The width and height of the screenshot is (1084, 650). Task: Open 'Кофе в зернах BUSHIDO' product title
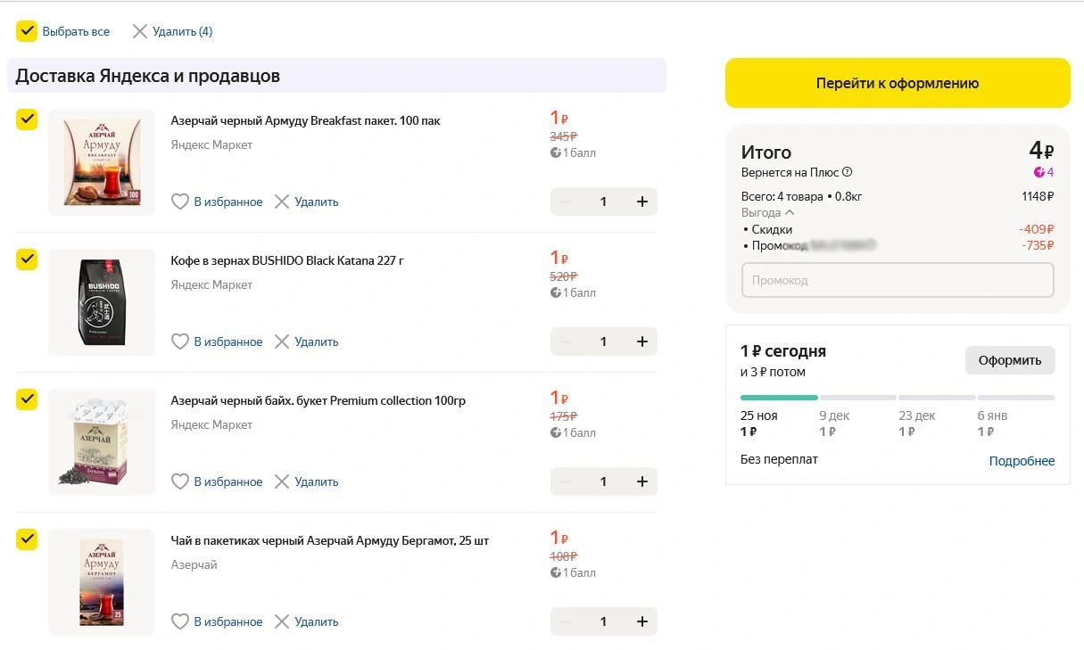tap(287, 260)
